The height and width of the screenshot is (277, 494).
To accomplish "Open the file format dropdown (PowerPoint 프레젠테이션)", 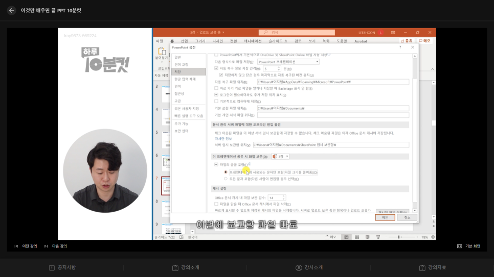I will [288, 62].
